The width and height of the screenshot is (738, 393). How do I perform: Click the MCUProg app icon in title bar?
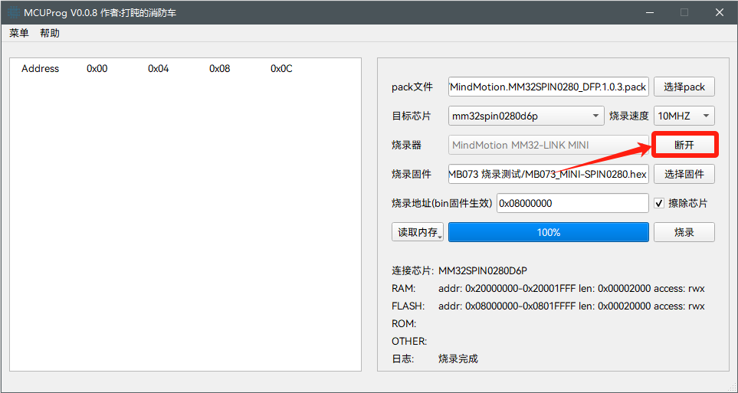(x=14, y=12)
